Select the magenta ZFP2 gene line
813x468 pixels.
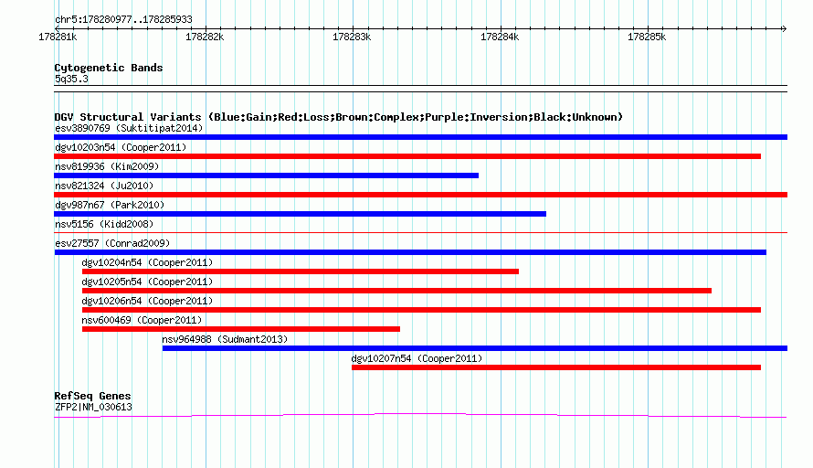point(420,415)
